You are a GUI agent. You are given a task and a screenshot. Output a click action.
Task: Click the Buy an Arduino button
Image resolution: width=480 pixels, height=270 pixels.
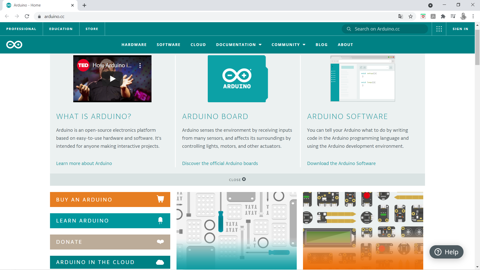coord(110,199)
